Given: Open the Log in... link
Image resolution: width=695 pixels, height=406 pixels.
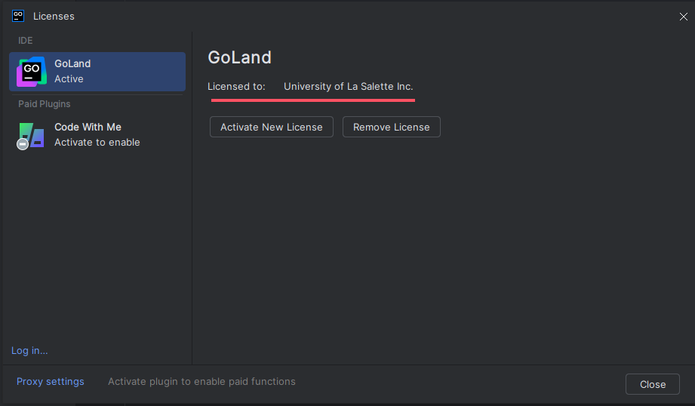Looking at the screenshot, I should point(29,351).
